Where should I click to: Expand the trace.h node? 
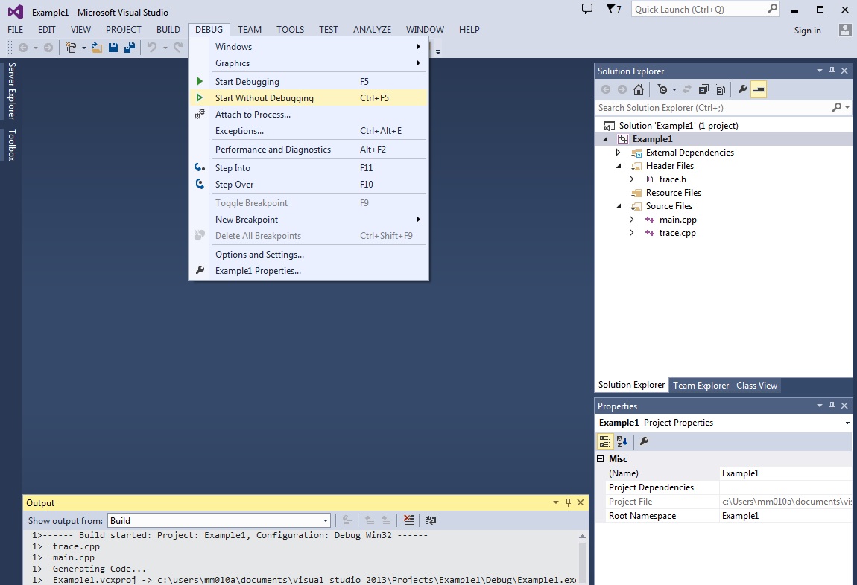point(632,179)
